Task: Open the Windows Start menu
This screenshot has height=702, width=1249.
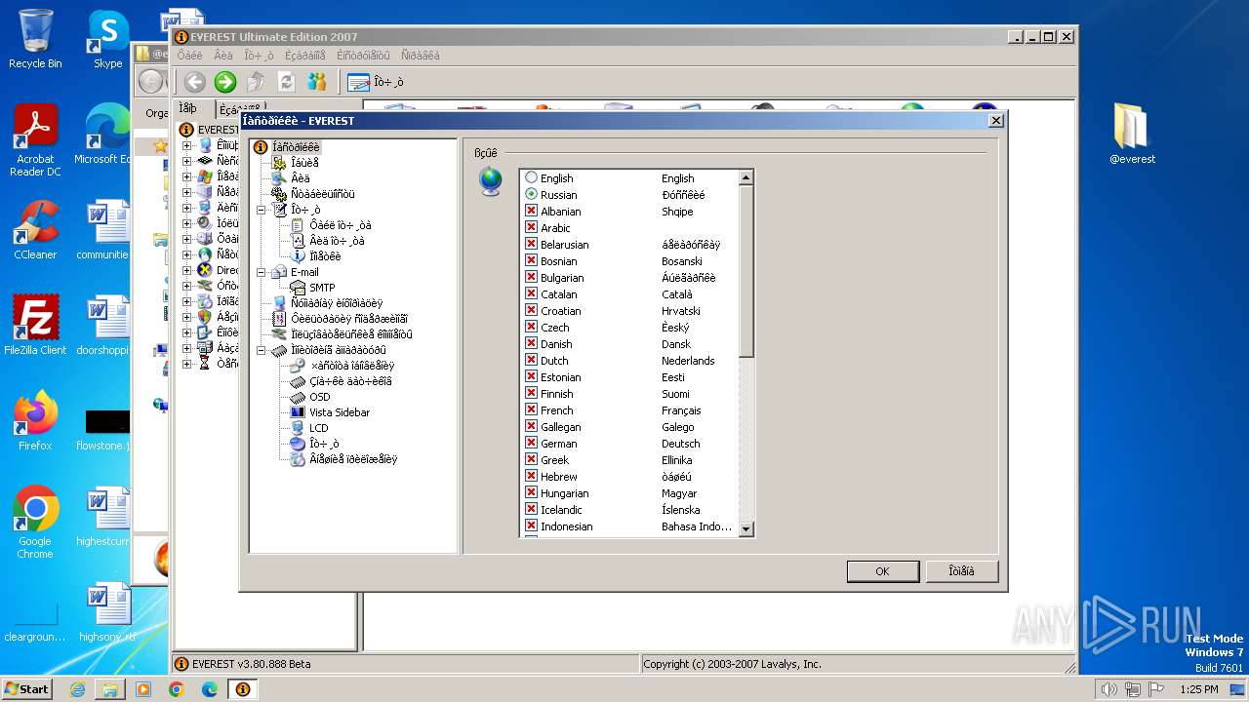Action: (26, 689)
